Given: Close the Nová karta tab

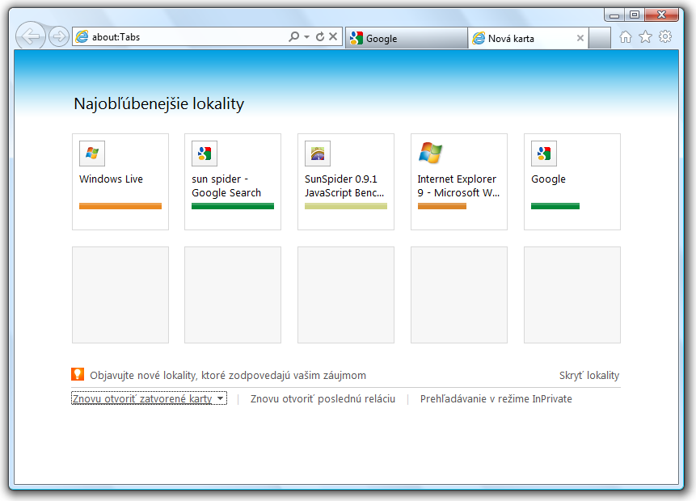Looking at the screenshot, I should coord(580,38).
